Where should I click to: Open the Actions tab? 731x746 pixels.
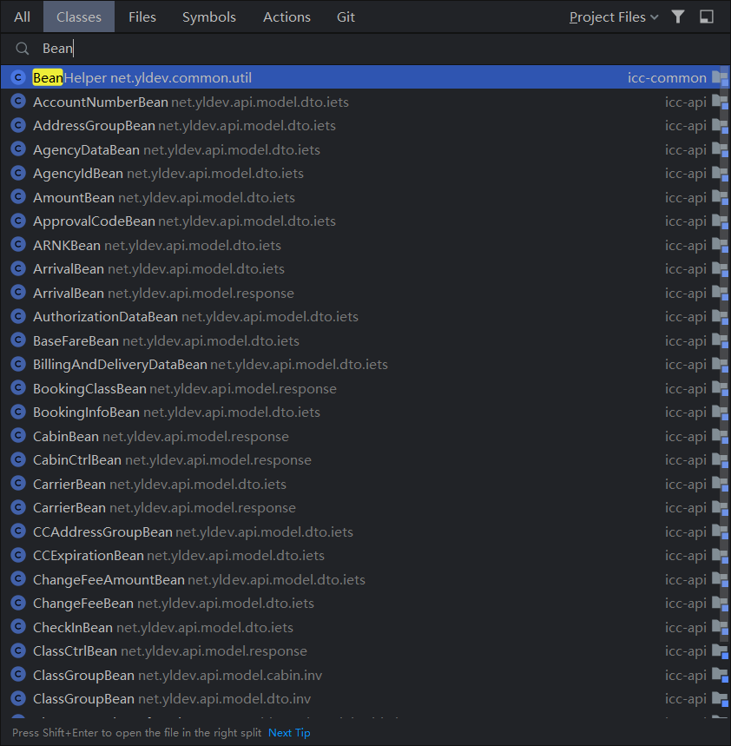tap(286, 17)
